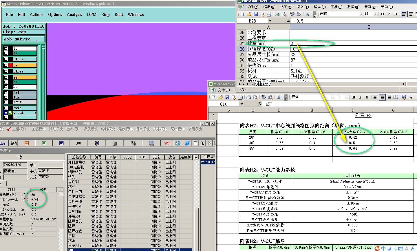Open the PowerPoint icon in the ERP toolbar
The width and height of the screenshot is (417, 251).
point(27,143)
